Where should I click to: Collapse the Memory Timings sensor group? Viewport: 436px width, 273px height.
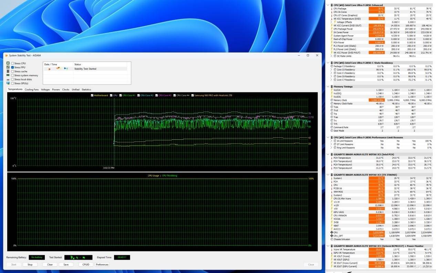[x=328, y=87]
